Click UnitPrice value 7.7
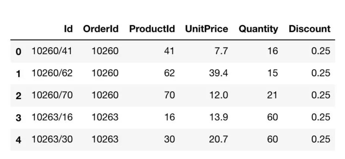Screen dimensions: 345x159 [x=221, y=51]
